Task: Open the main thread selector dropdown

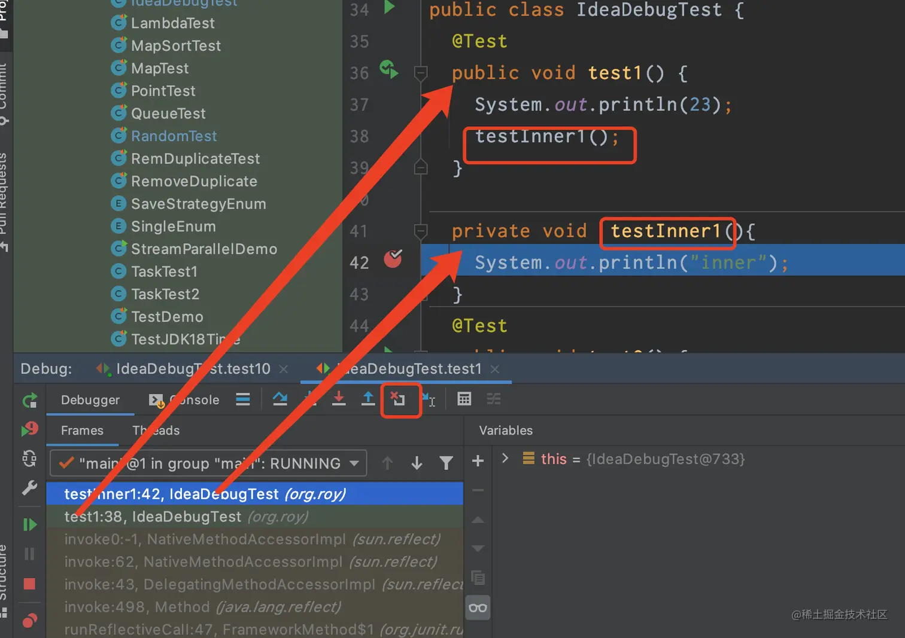Action: coord(208,463)
